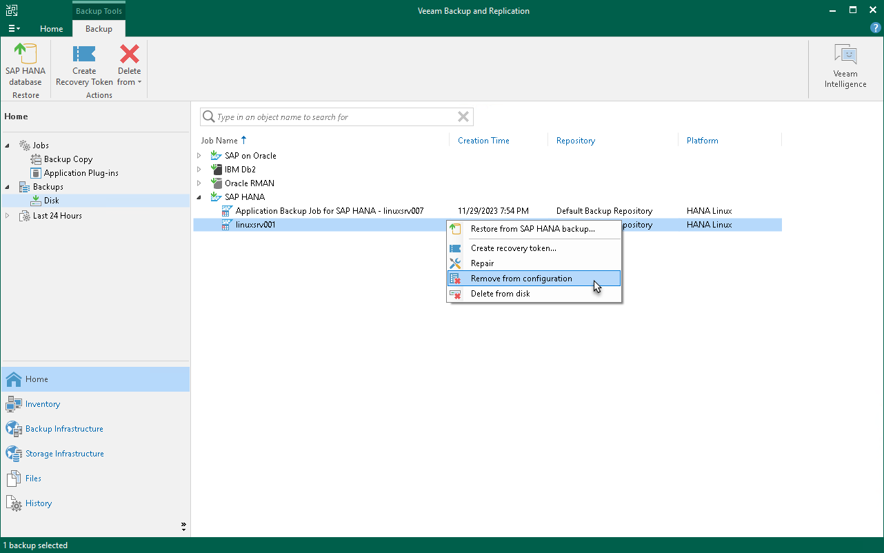Viewport: 884px width, 553px height.
Task: Click the blue Help icon
Action: click(x=875, y=28)
